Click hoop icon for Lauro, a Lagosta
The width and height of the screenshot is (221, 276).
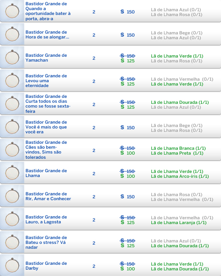pos(12,219)
